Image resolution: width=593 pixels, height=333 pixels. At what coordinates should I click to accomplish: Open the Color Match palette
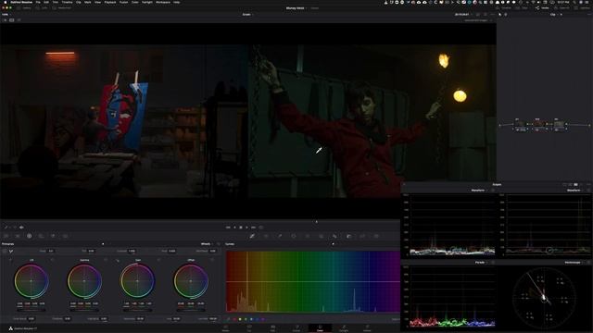tap(18, 236)
